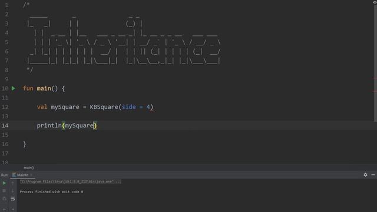The image size is (377, 212).
Task: Close the MainKt run tab
Action: [x=31, y=175]
